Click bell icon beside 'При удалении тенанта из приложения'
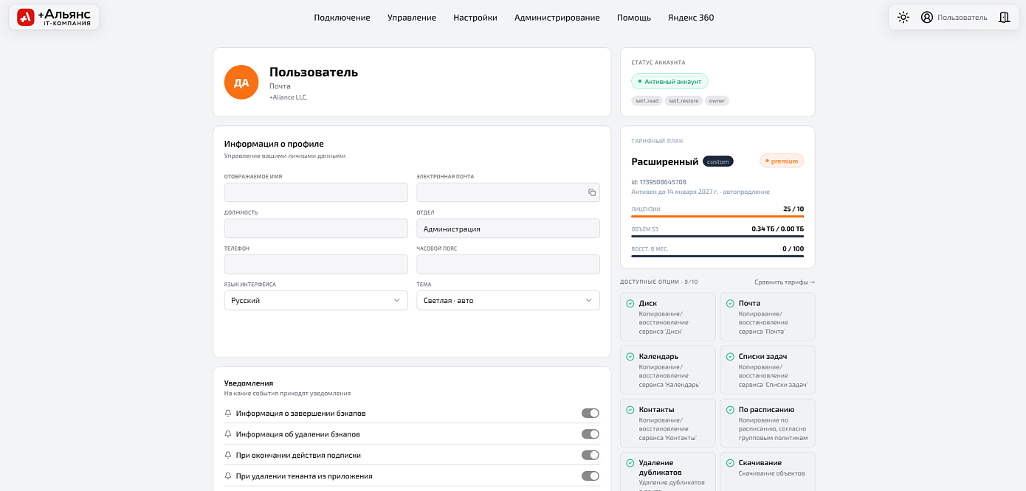This screenshot has width=1026, height=491. (228, 476)
